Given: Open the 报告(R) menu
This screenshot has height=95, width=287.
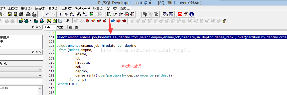Looking at the screenshot, I should coord(99,8).
